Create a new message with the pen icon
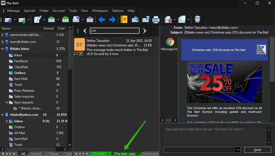This screenshot has width=275, height=156. [38, 19]
